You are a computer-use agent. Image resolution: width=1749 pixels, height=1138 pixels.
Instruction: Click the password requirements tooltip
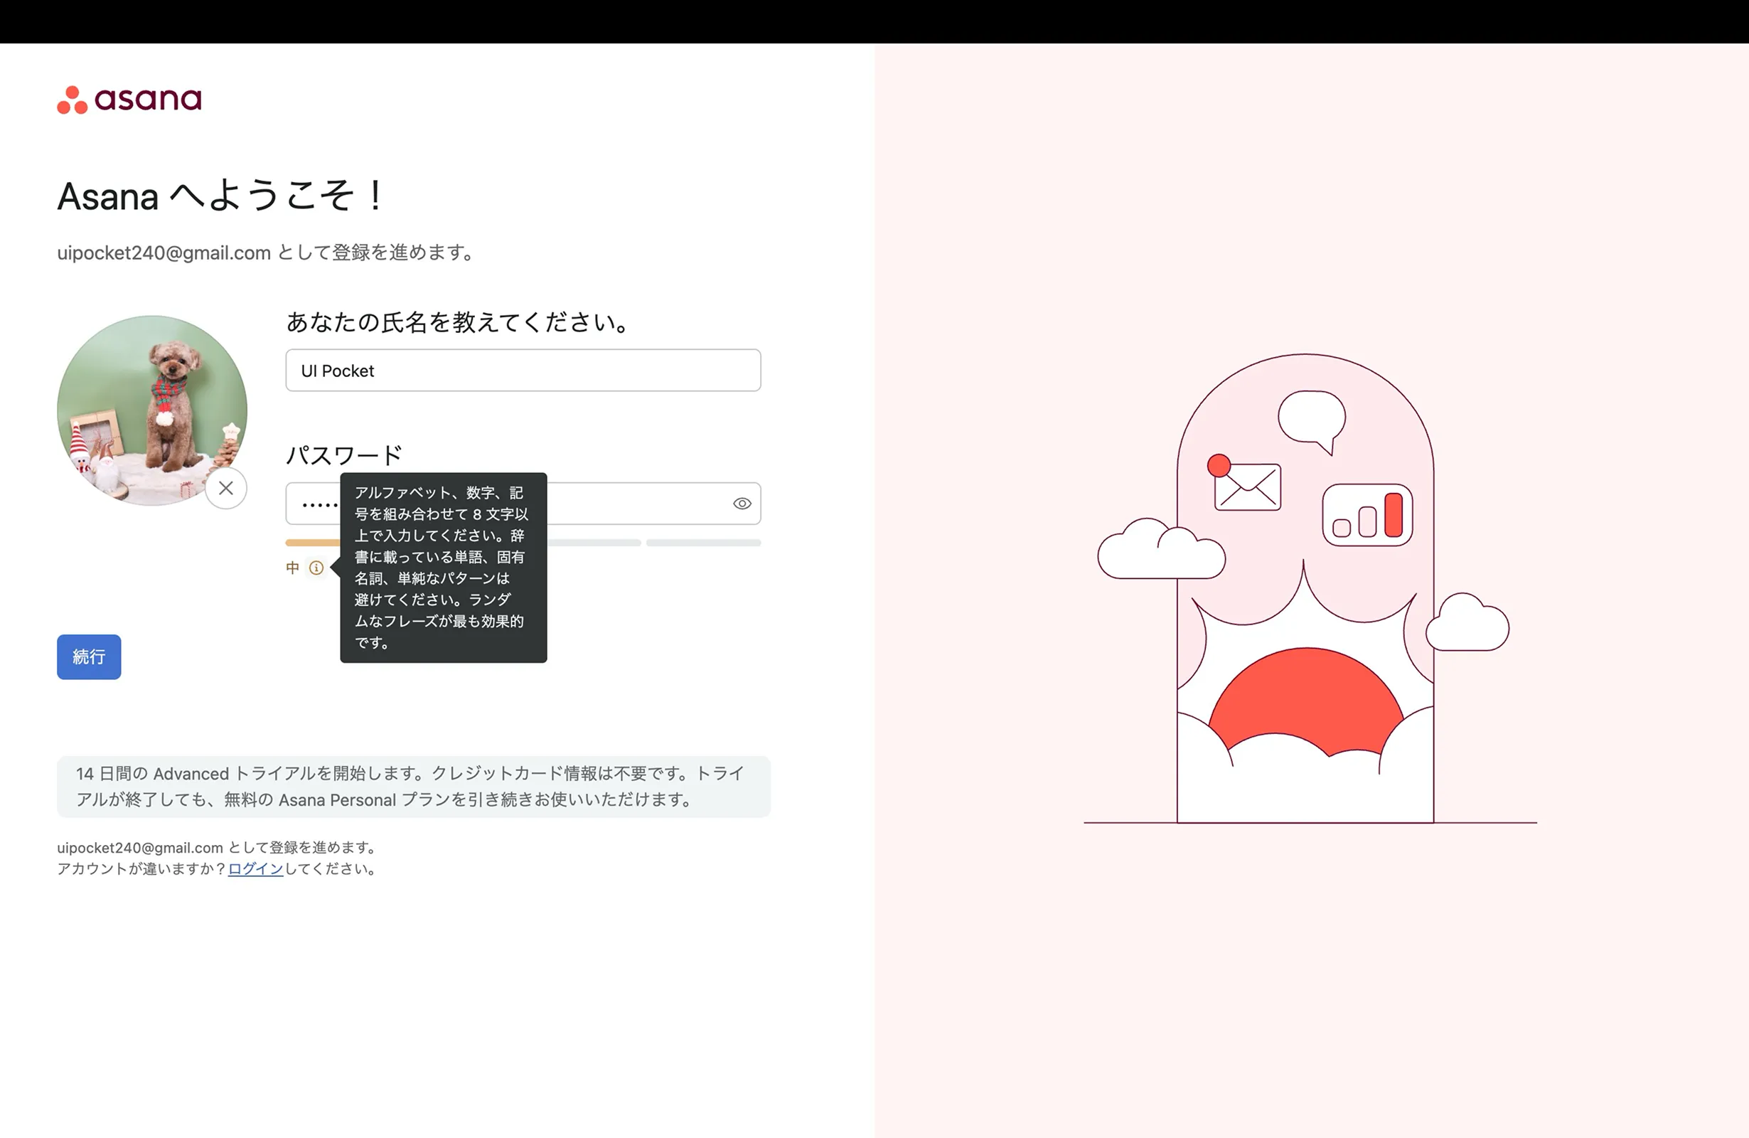coord(443,568)
